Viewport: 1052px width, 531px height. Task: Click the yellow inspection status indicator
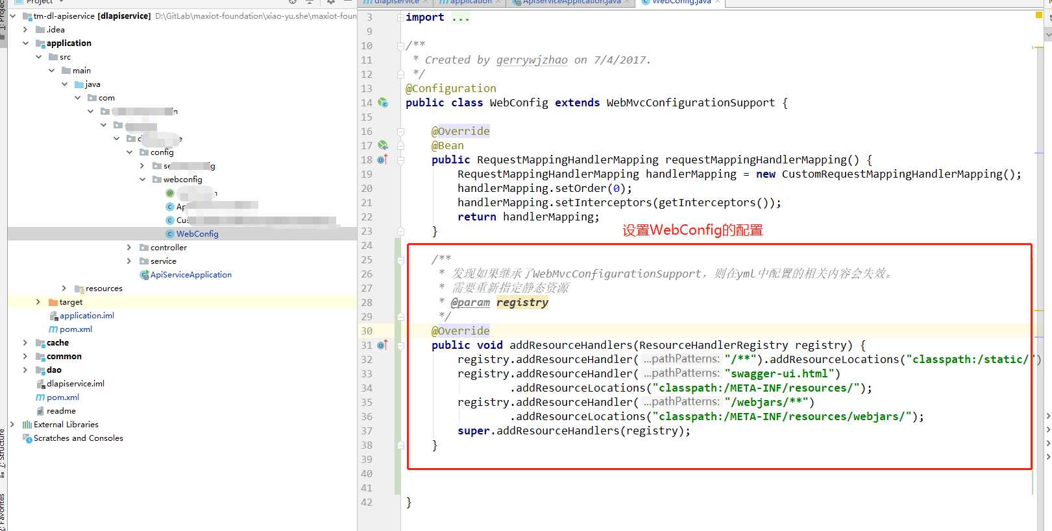(1038, 16)
